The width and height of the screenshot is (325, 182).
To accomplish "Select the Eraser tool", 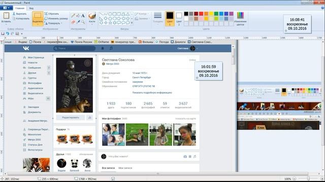I will [x=73, y=22].
